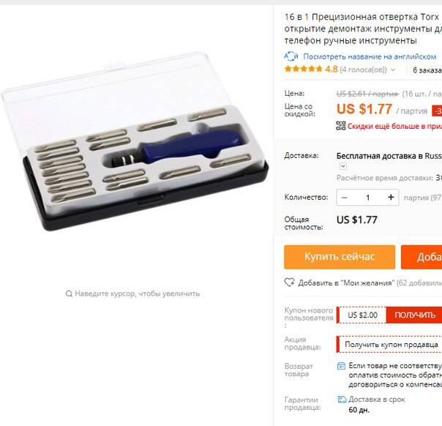This screenshot has height=426, width=442.
Task: Click the screwdriver set product image
Action: tap(135, 141)
